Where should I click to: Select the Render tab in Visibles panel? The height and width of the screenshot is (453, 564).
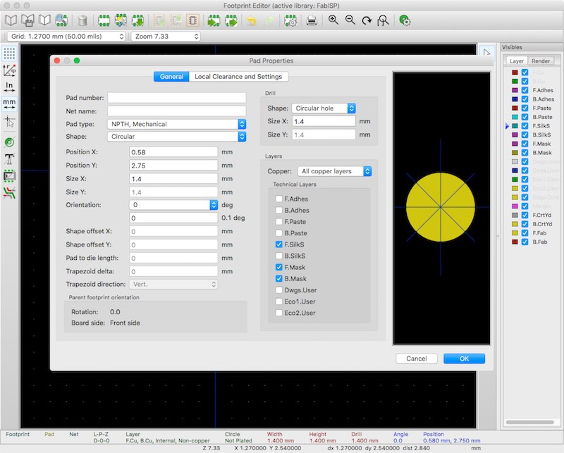point(539,61)
